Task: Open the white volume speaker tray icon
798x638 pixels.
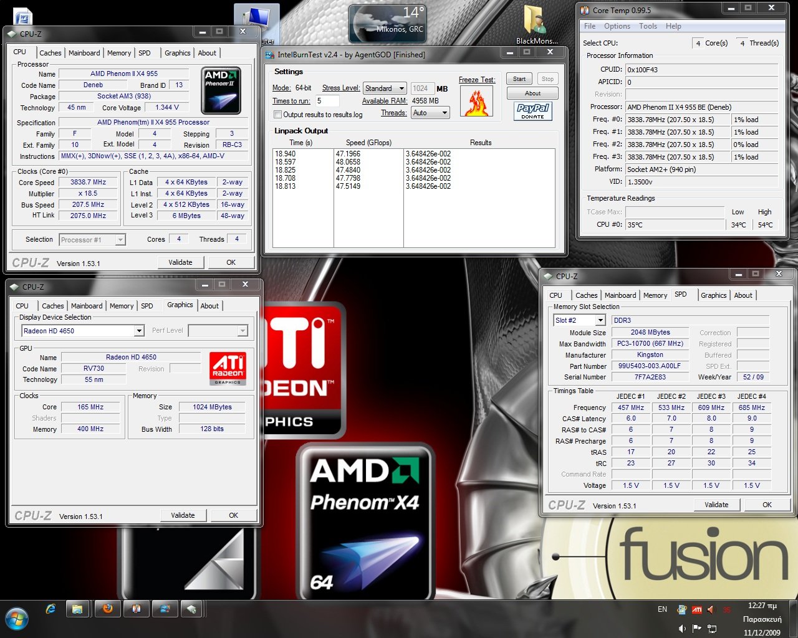Action: point(682,629)
